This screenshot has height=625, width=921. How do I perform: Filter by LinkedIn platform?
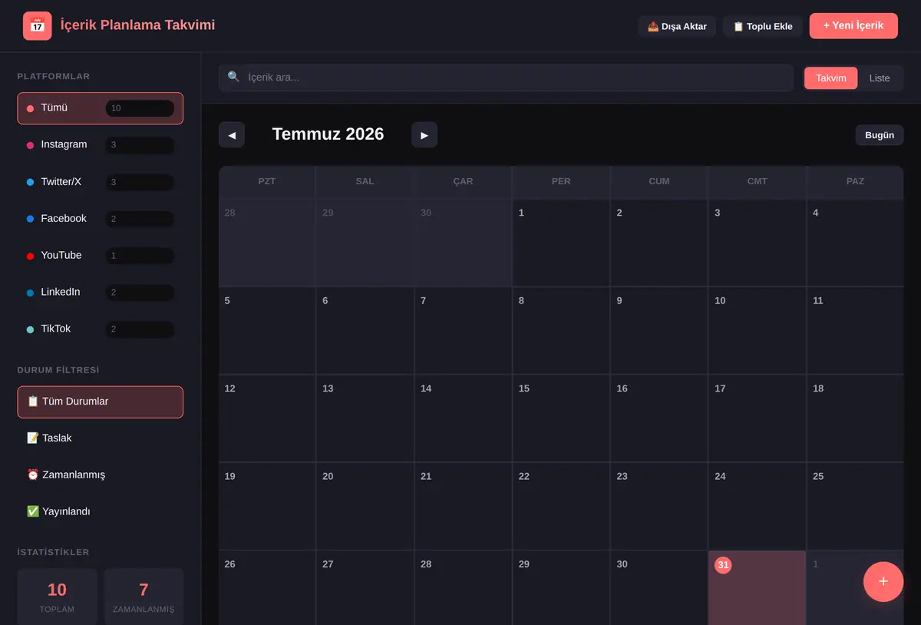click(x=101, y=293)
